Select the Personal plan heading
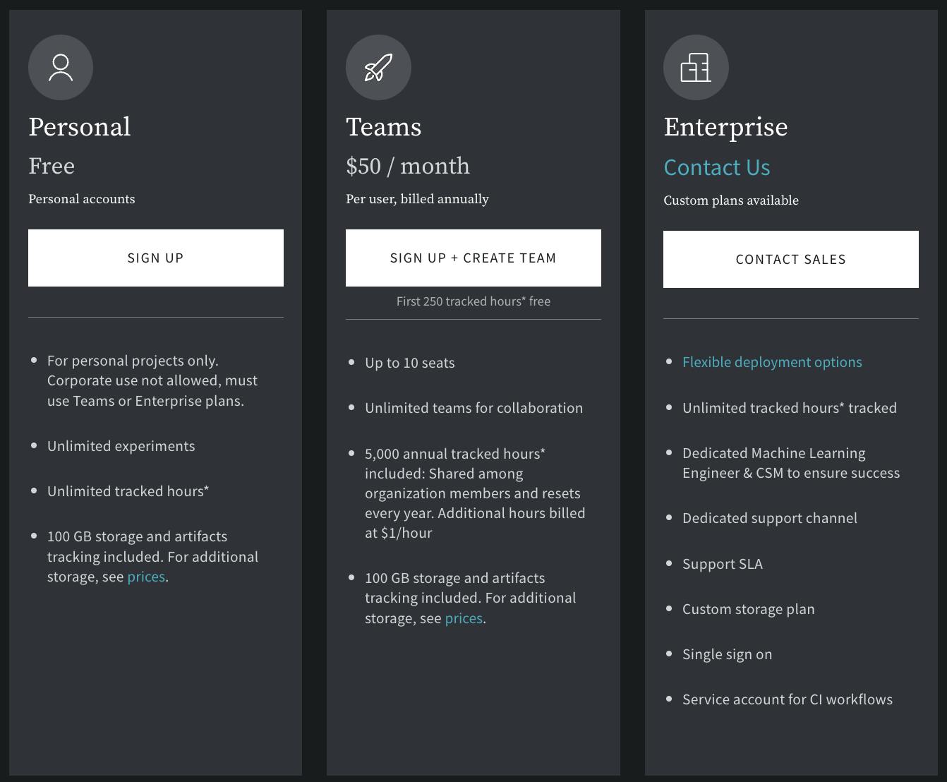Image resolution: width=947 pixels, height=782 pixels. pyautogui.click(x=80, y=127)
